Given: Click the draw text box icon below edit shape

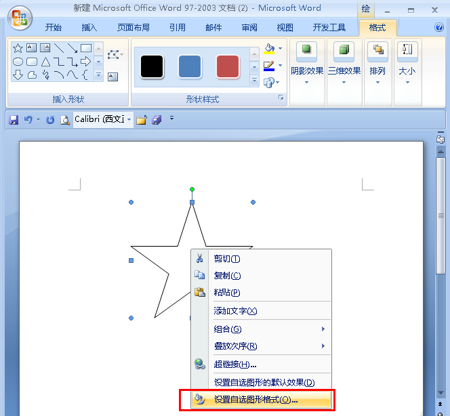Looking at the screenshot, I should coord(112,77).
